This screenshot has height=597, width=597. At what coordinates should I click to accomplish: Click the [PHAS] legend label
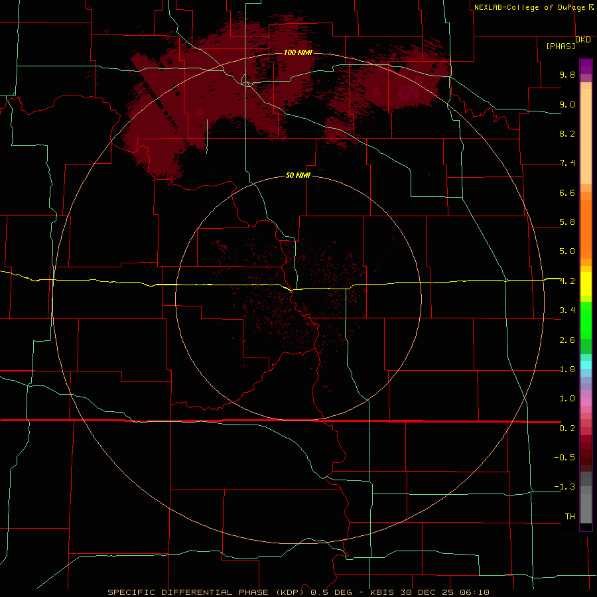click(561, 46)
